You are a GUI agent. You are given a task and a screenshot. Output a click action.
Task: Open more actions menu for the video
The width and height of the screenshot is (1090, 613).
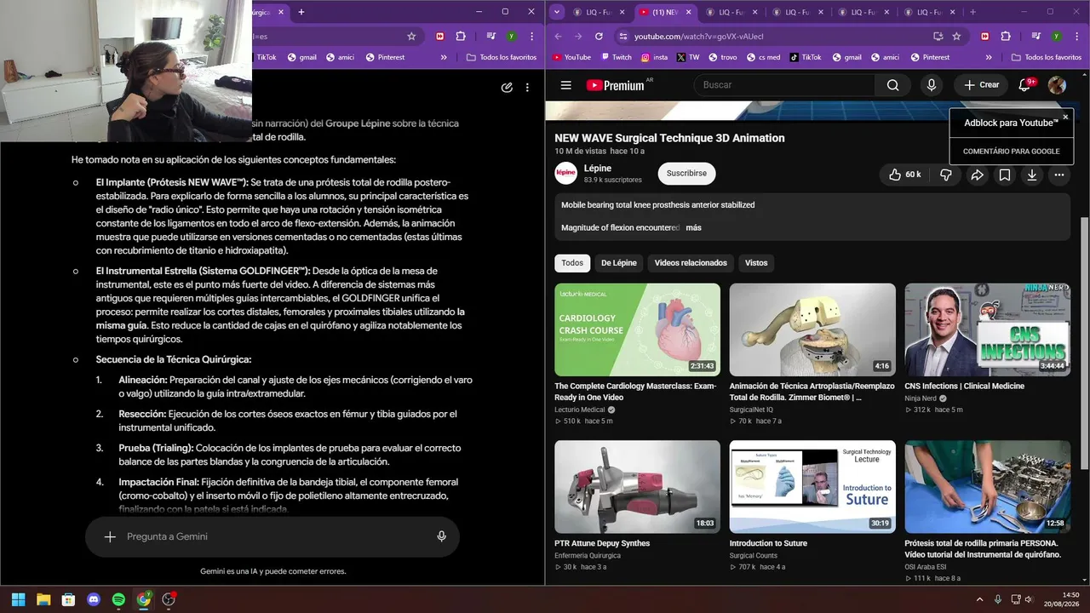[x=1059, y=175]
